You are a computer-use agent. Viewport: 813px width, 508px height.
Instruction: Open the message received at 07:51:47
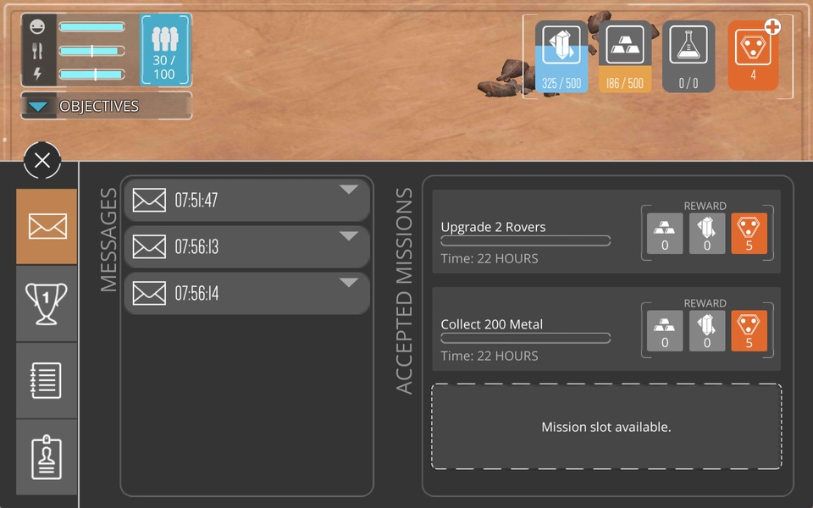click(246, 200)
